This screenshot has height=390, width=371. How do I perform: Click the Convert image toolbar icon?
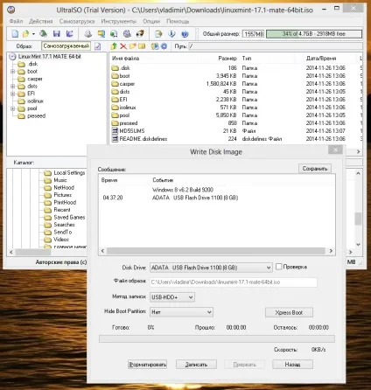click(114, 34)
